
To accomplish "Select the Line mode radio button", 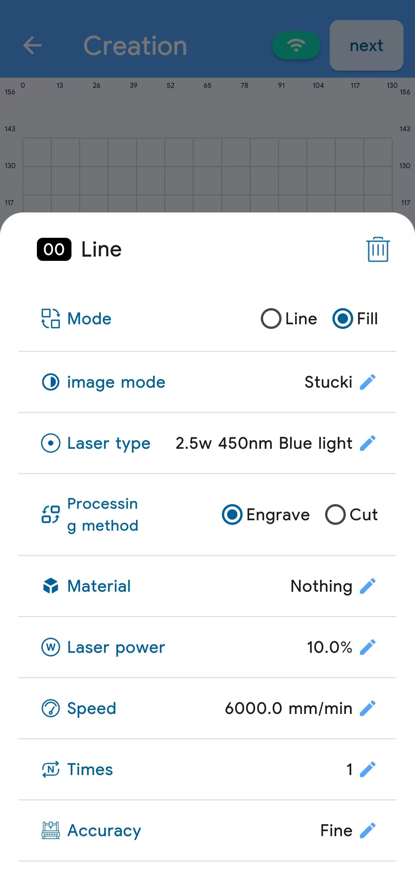I will (x=271, y=319).
